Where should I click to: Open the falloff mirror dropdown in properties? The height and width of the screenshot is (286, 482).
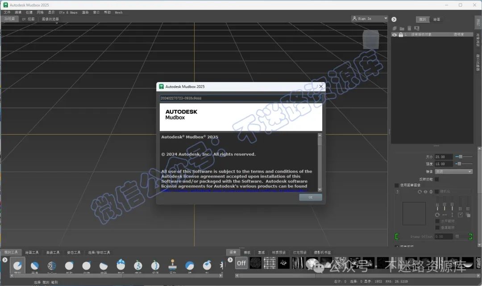454,171
